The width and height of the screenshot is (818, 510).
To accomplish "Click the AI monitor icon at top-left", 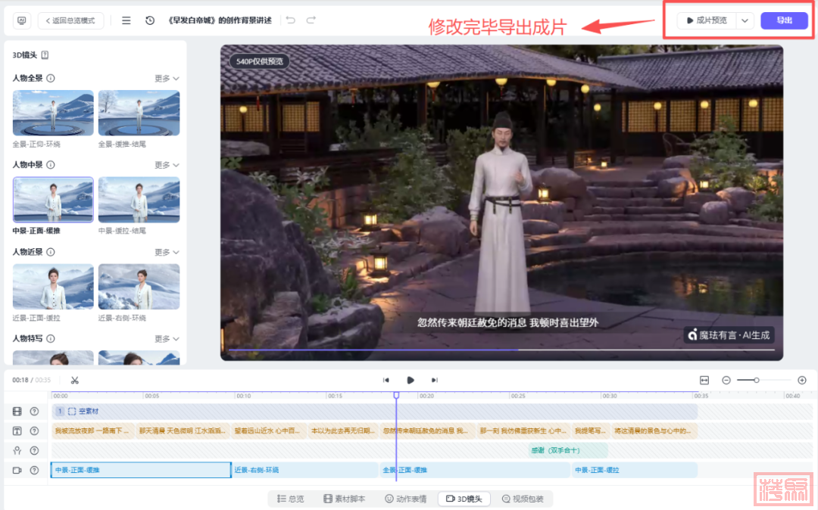I will (22, 20).
